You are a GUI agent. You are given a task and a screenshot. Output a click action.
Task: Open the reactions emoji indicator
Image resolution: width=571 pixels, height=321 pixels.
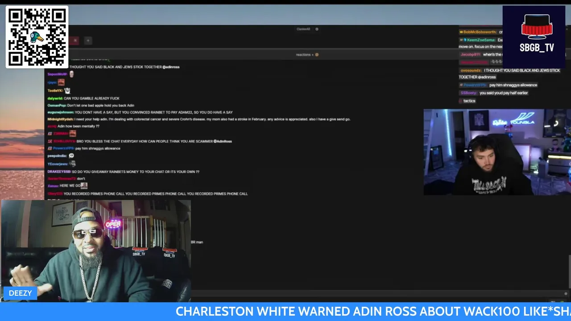click(317, 55)
